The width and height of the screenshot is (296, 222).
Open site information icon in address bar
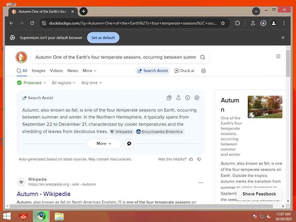pyautogui.click(x=44, y=23)
